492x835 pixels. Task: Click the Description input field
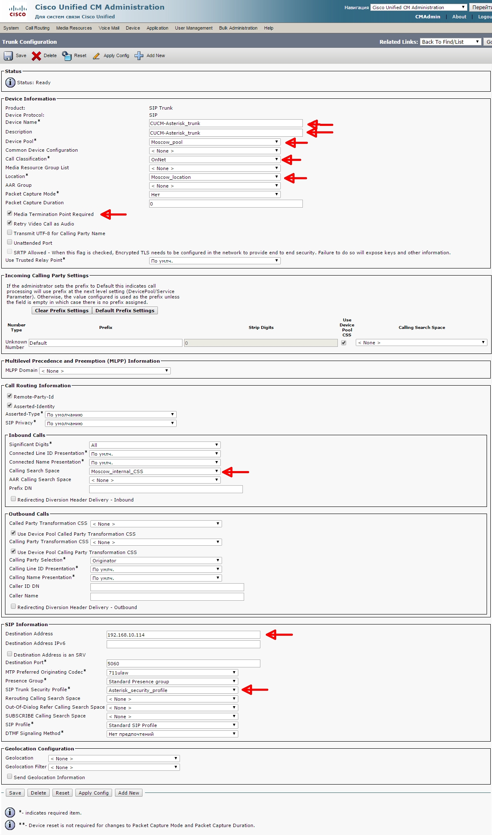tap(226, 133)
